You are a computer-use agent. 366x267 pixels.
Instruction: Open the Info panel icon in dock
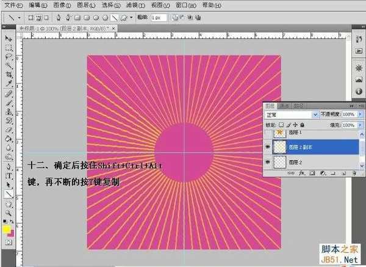[x=359, y=91]
